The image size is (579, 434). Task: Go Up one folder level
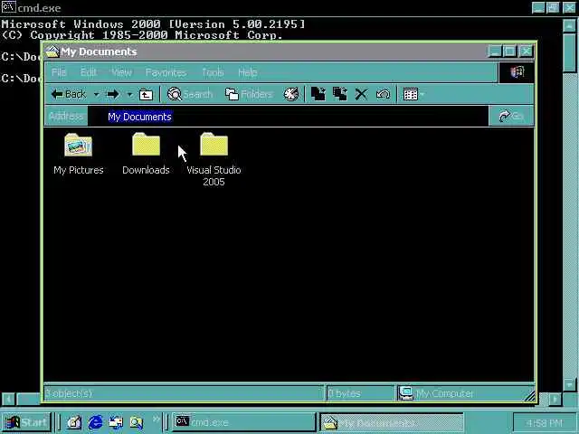[x=146, y=95]
